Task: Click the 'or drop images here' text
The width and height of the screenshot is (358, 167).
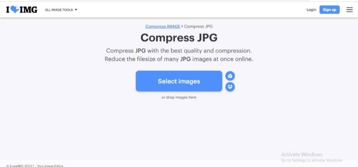Action: tap(179, 97)
